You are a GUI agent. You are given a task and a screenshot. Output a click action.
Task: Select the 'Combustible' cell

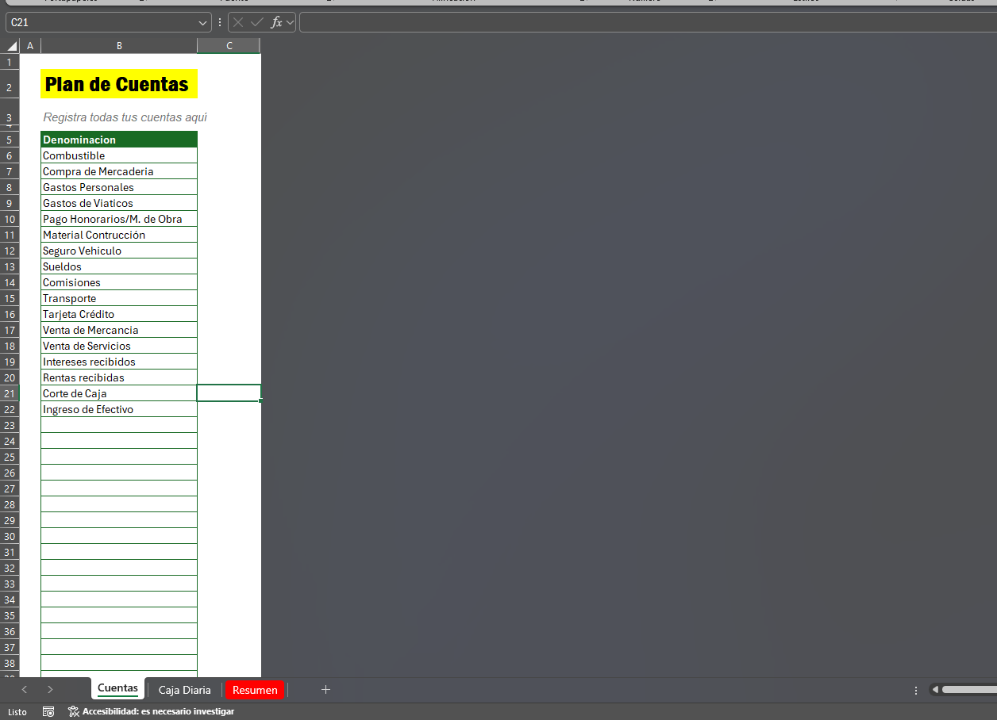(x=119, y=155)
